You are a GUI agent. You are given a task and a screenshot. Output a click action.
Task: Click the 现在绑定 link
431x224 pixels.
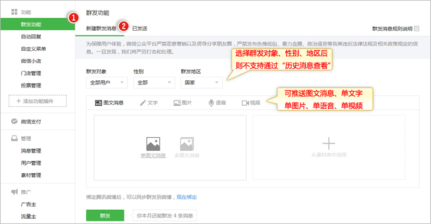coord(187,197)
